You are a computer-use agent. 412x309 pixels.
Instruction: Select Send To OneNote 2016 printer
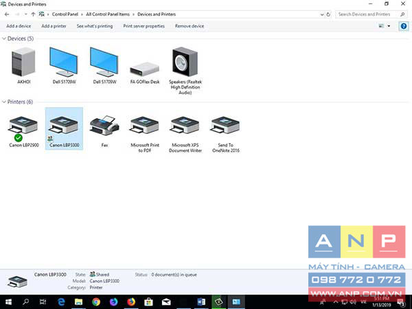[225, 126]
